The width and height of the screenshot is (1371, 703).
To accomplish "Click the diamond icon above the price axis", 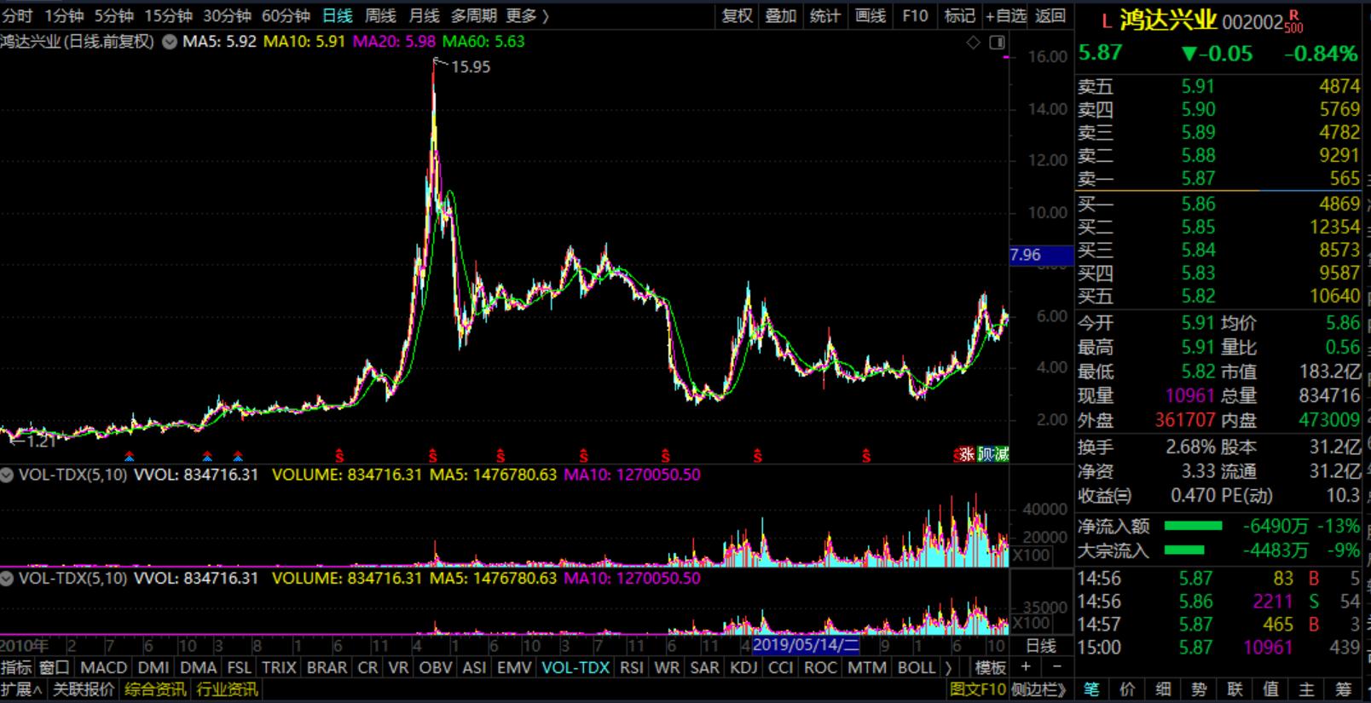I will click(973, 43).
